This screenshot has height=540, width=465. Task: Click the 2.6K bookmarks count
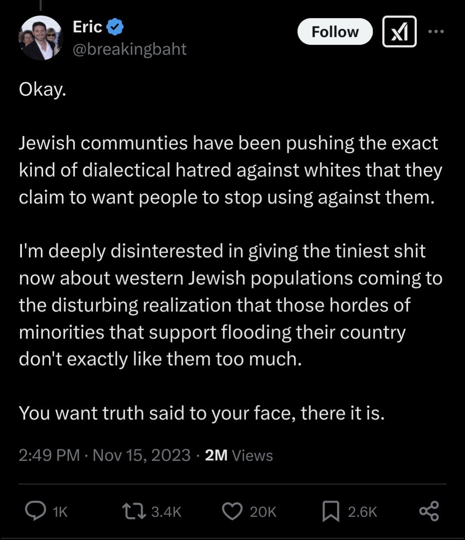click(362, 512)
